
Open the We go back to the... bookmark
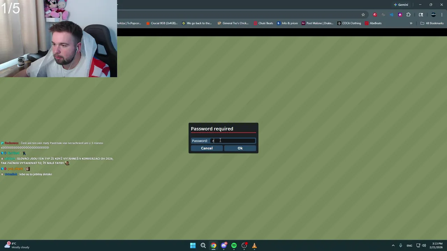tap(197, 23)
